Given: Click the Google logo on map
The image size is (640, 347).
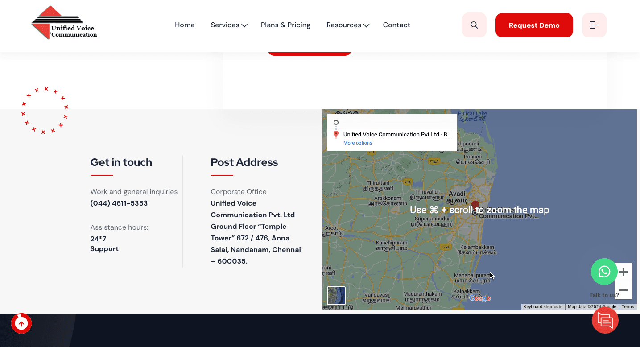Looking at the screenshot, I should coord(480,298).
